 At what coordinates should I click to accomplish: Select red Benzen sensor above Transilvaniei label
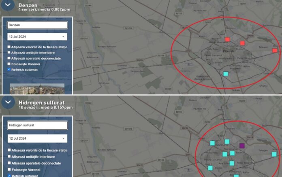[242, 43]
